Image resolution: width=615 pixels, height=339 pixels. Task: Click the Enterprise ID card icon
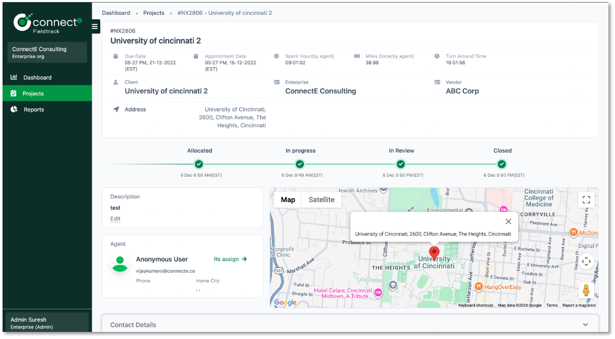(x=276, y=82)
